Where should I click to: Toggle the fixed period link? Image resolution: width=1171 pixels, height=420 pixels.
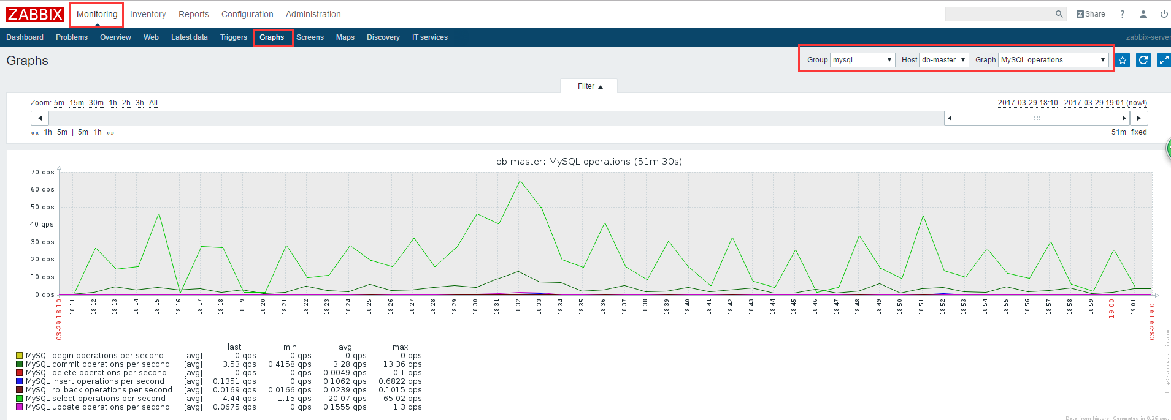click(x=1139, y=132)
